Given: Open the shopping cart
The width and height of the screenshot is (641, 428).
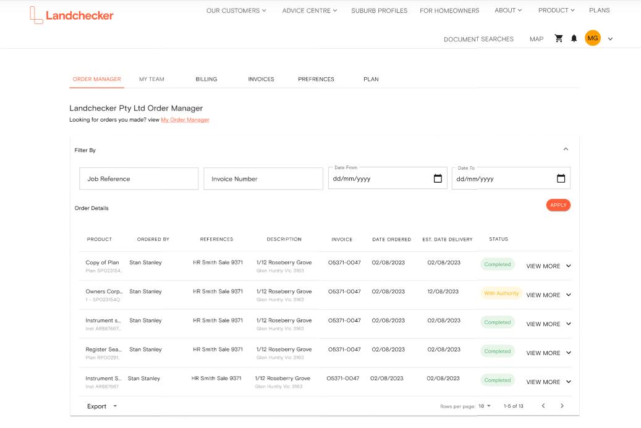Looking at the screenshot, I should pos(558,38).
